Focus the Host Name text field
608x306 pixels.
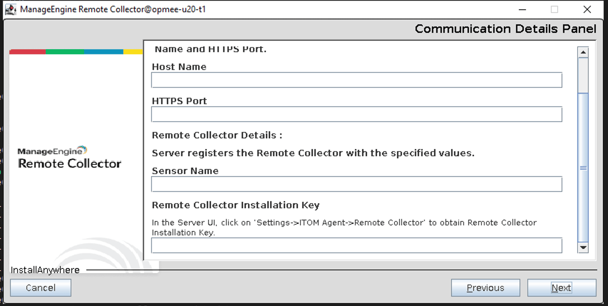click(356, 80)
